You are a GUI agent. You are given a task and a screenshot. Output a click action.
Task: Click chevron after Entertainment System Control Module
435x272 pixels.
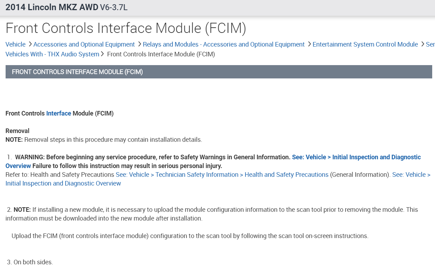click(x=422, y=44)
